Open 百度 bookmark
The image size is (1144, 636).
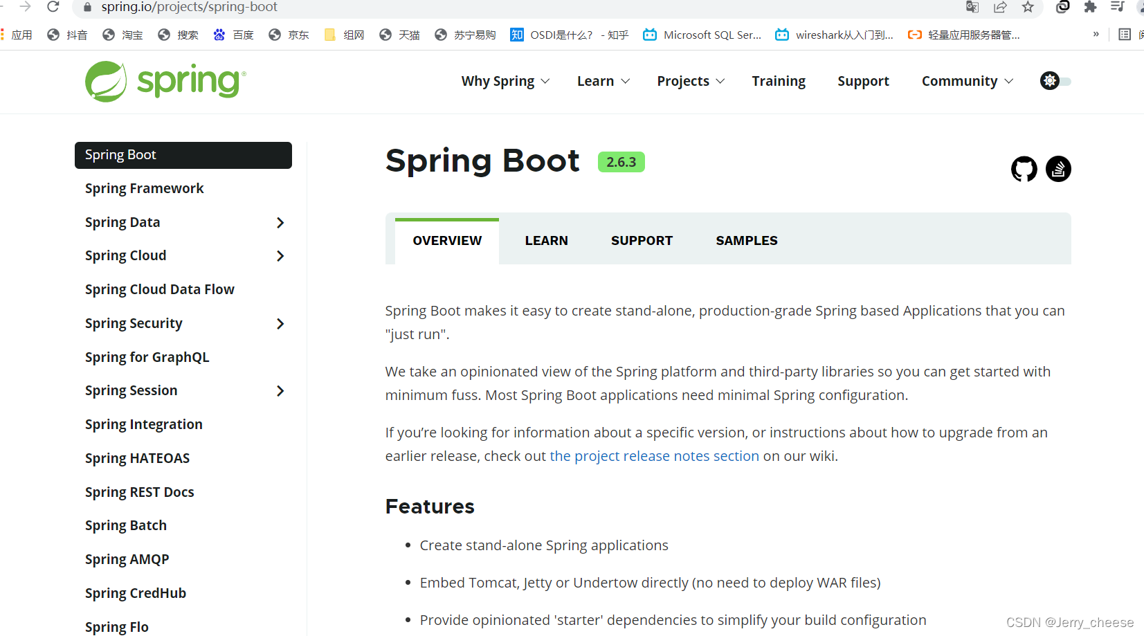click(x=233, y=35)
